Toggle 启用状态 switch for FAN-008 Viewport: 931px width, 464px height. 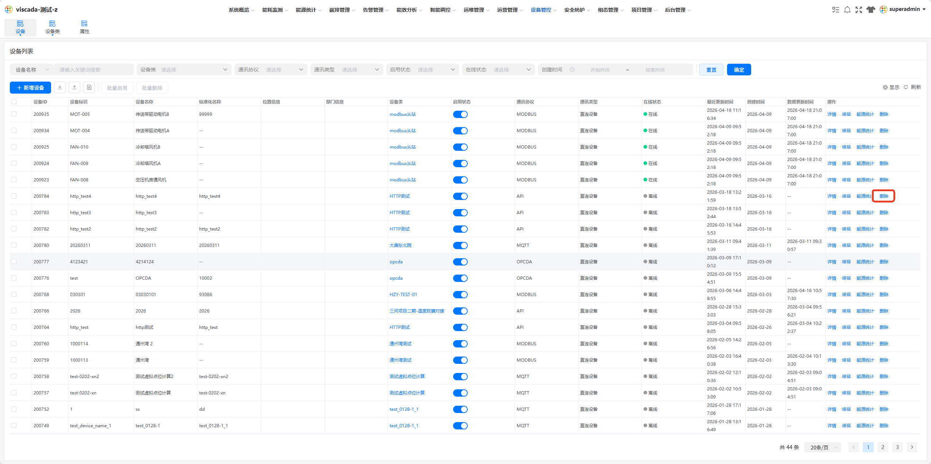pyautogui.click(x=460, y=180)
